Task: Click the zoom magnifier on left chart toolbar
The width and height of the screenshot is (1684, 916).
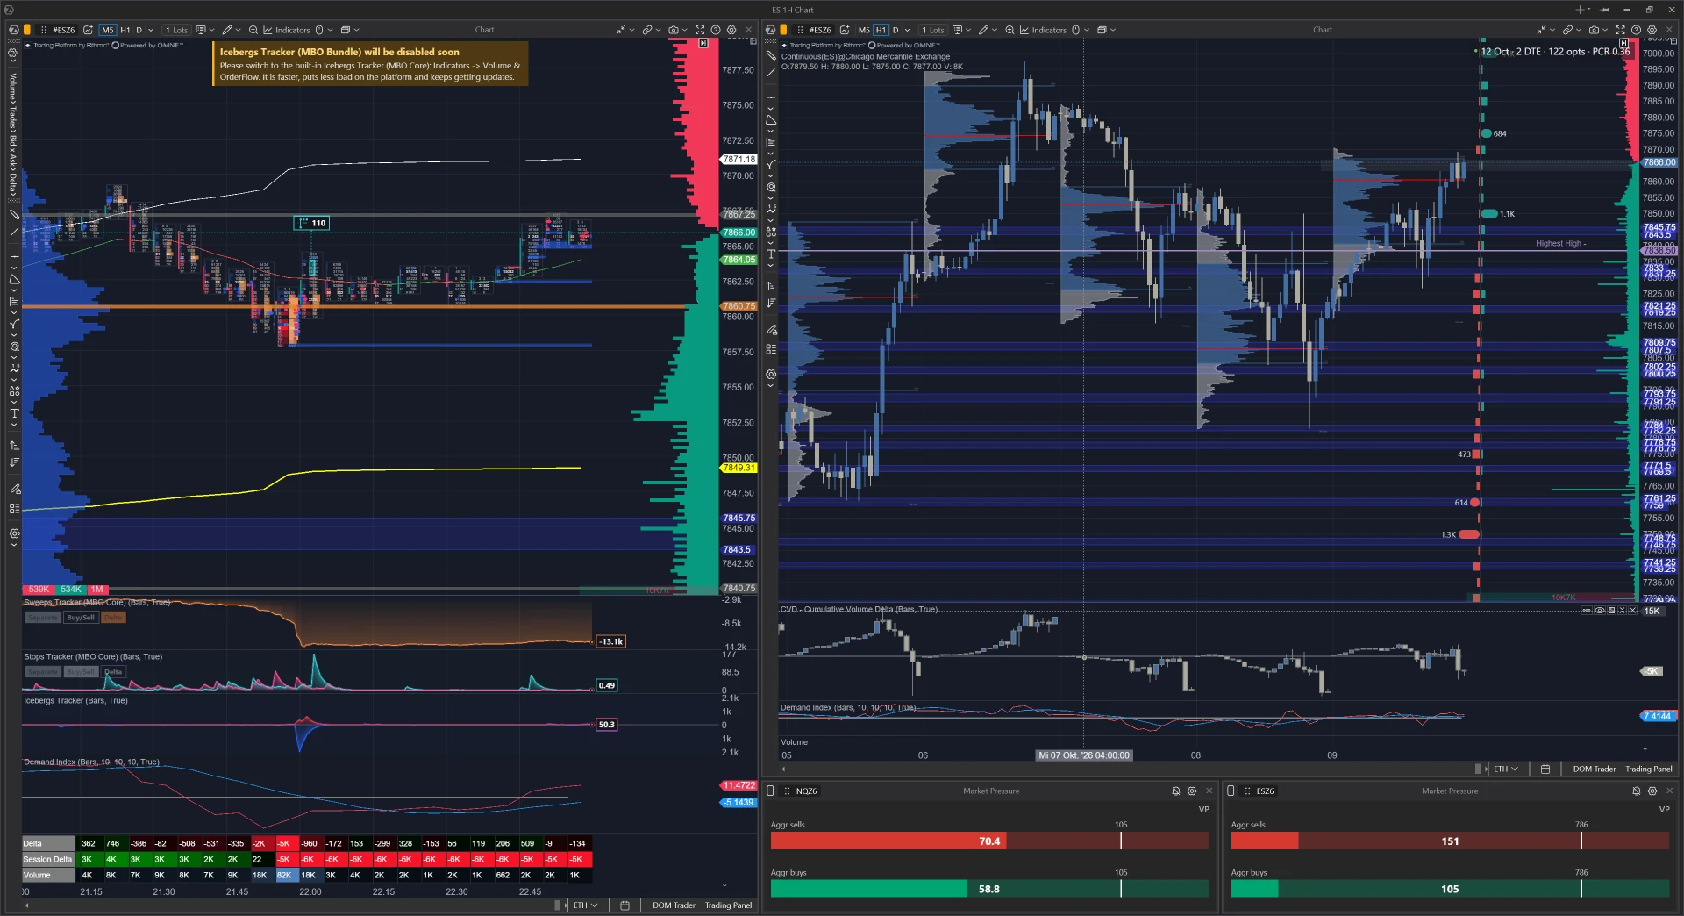Action: pyautogui.click(x=253, y=30)
